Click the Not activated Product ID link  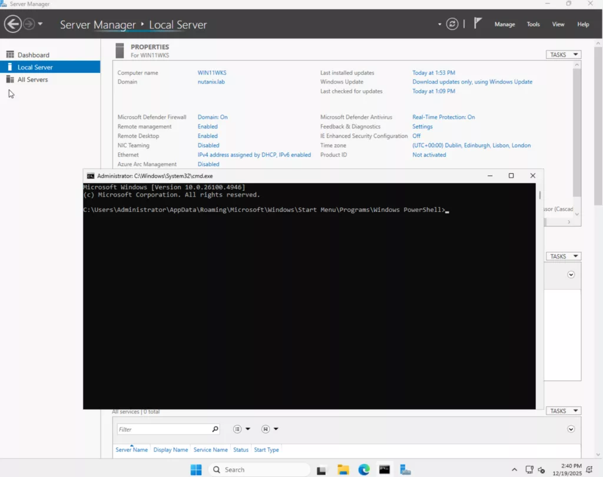(x=429, y=155)
